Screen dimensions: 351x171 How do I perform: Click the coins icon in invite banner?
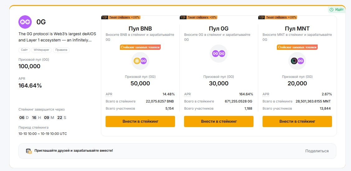[29, 151]
